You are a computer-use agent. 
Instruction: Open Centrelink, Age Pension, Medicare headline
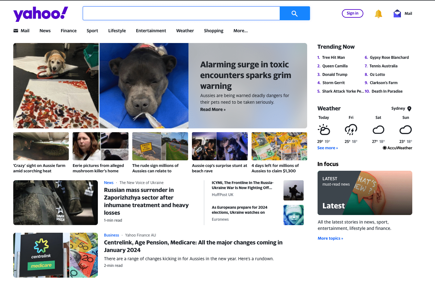click(x=193, y=246)
